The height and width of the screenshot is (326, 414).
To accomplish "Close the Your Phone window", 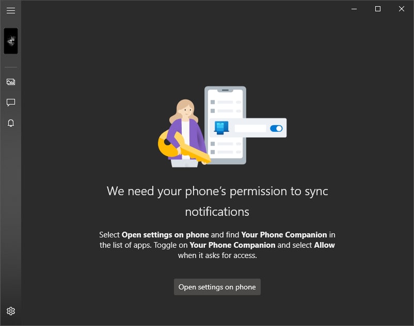I will [x=401, y=9].
